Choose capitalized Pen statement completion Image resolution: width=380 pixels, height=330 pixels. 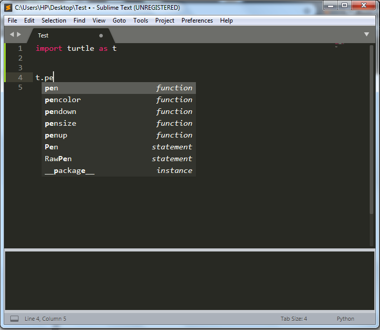(x=119, y=147)
